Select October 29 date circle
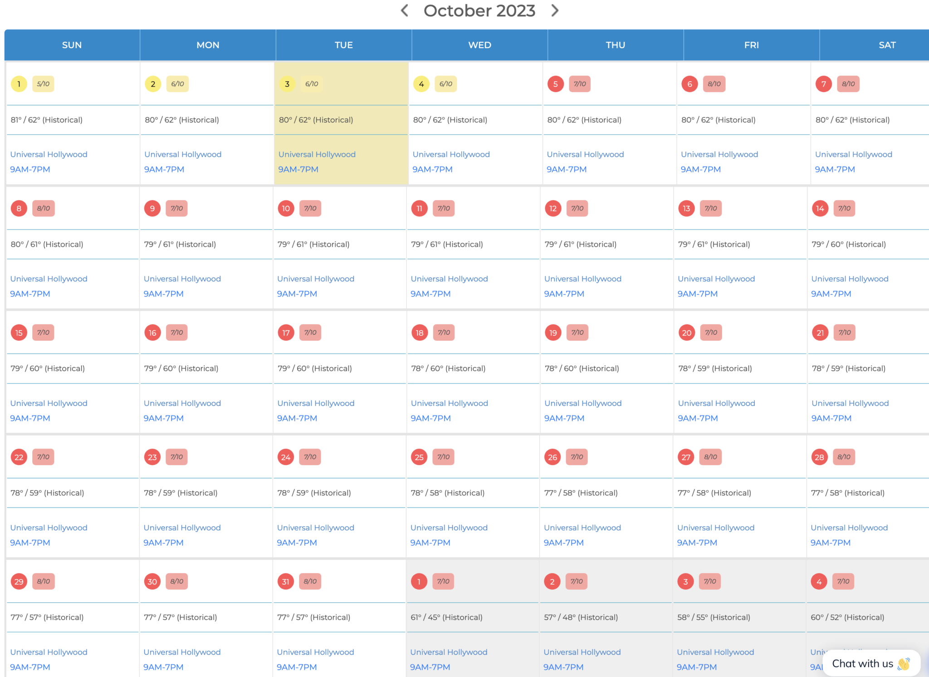929x677 pixels. (19, 582)
